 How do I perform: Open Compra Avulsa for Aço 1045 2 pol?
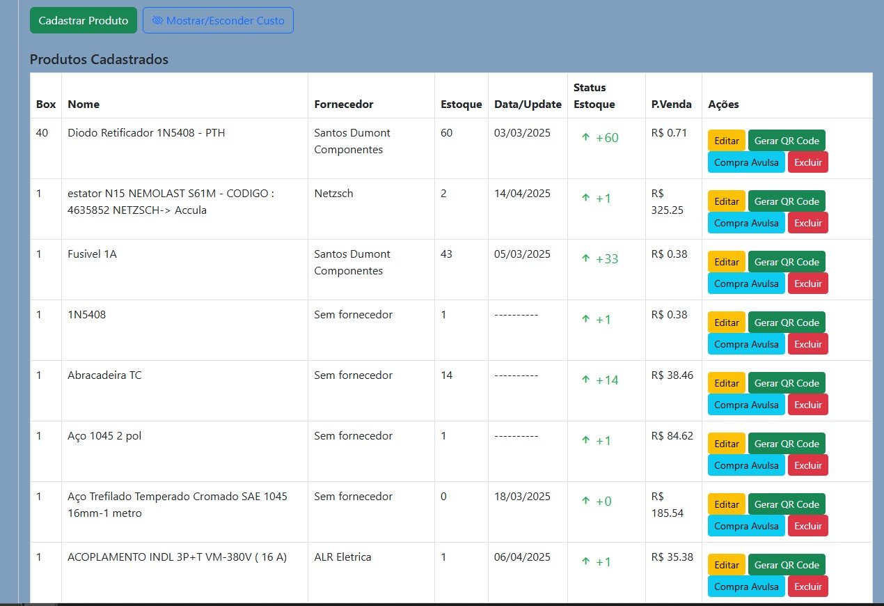pyautogui.click(x=746, y=465)
